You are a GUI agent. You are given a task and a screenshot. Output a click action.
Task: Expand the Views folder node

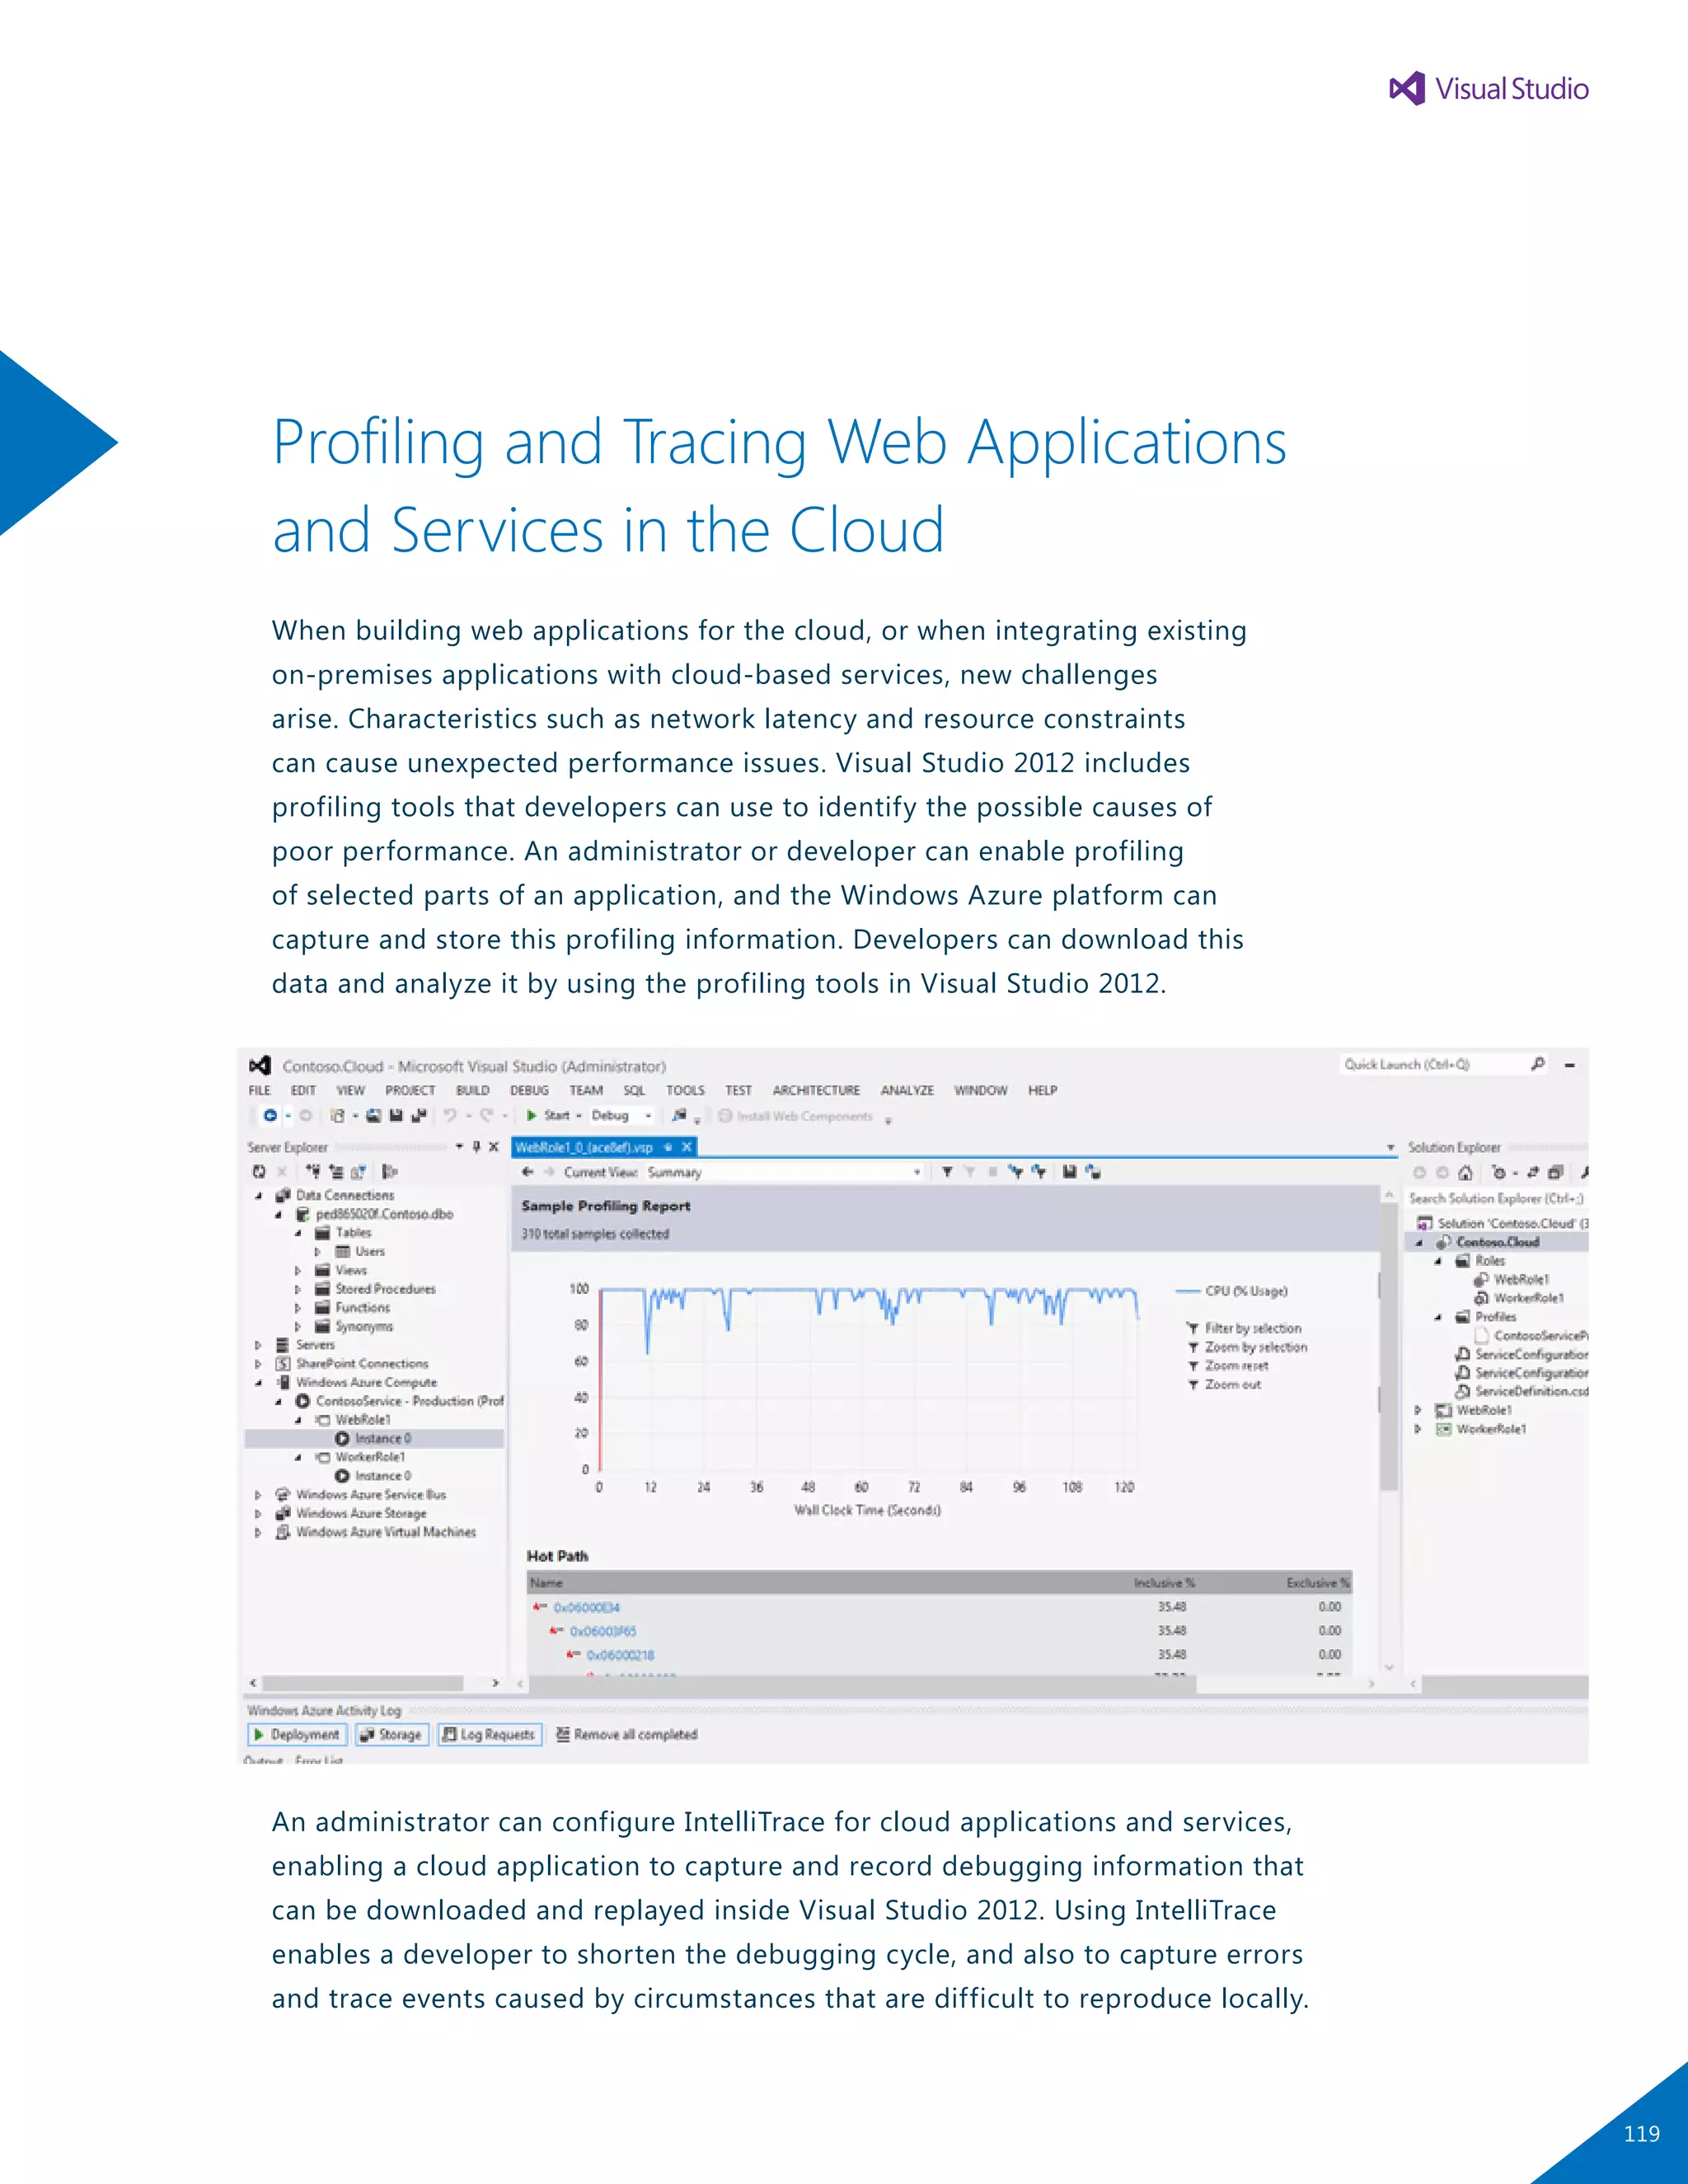298,1271
